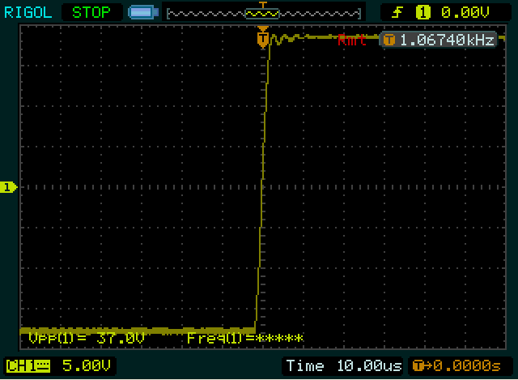Click the orange T icon beside frequency counter
Screen dimensions: 518x380
point(389,41)
